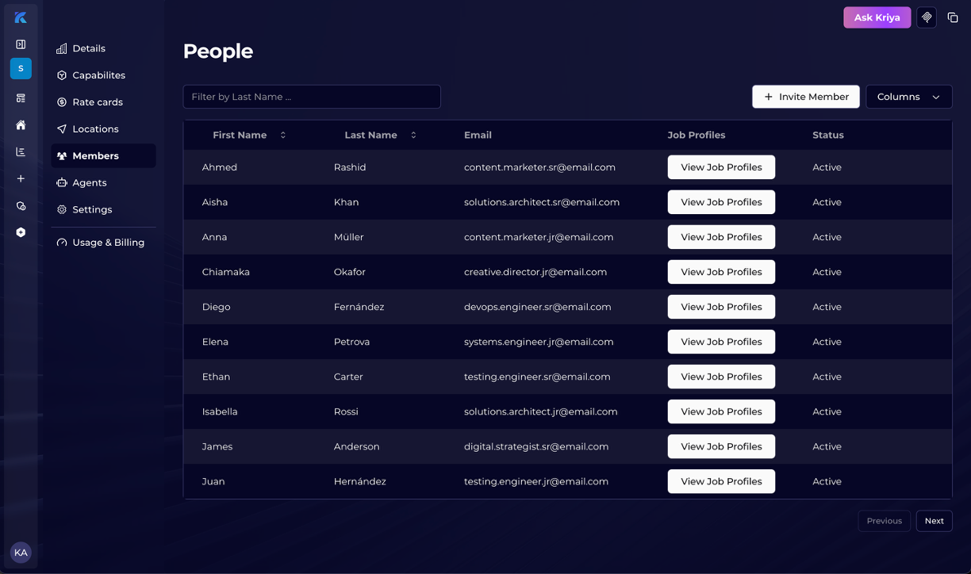Click the Kriya logo at top of sidebar
The image size is (971, 574).
(x=21, y=17)
